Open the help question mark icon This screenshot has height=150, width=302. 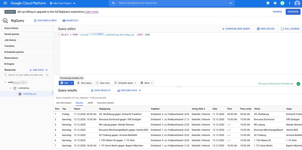click(x=275, y=3)
